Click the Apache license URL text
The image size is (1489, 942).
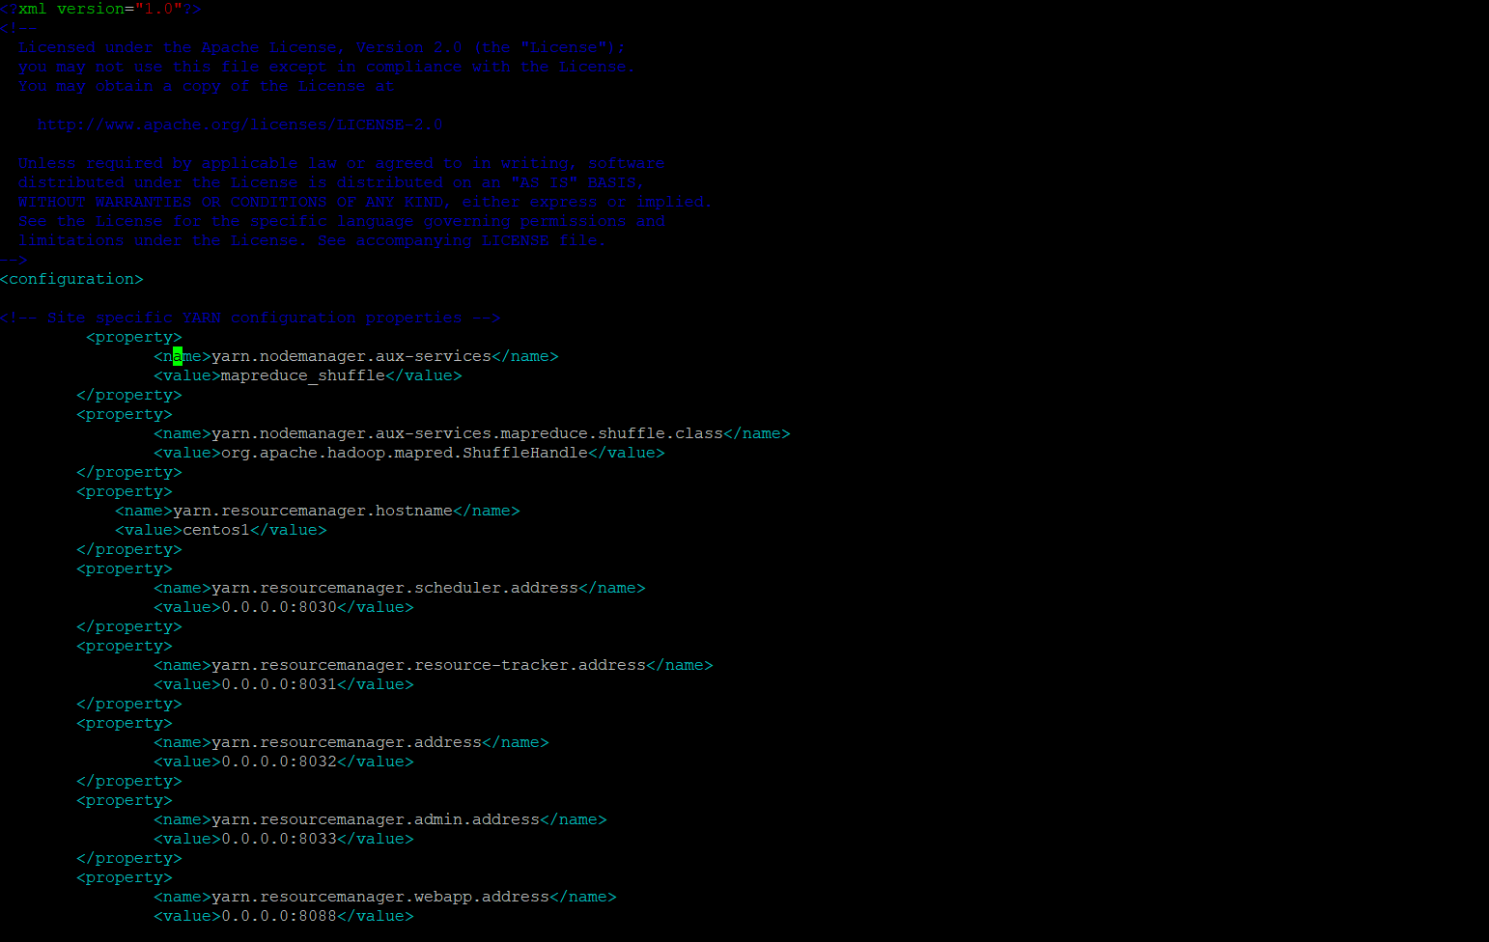[240, 125]
